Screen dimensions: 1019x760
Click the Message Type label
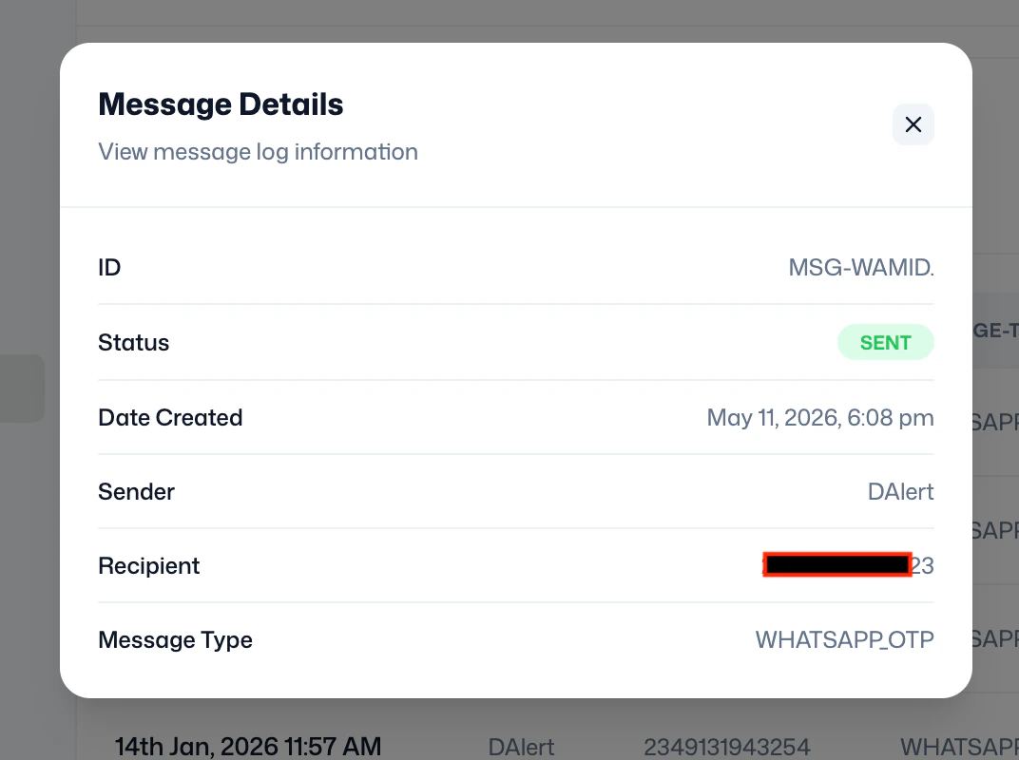(175, 640)
